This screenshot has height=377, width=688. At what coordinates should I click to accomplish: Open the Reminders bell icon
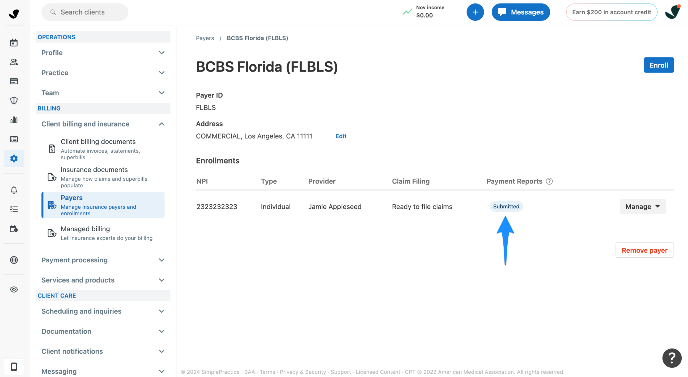tap(14, 190)
